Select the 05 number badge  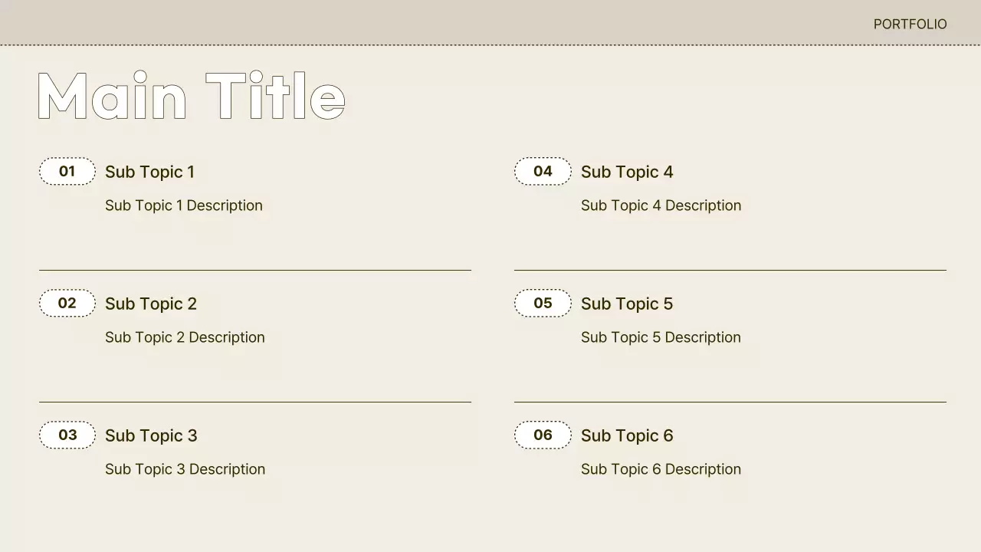click(x=543, y=304)
